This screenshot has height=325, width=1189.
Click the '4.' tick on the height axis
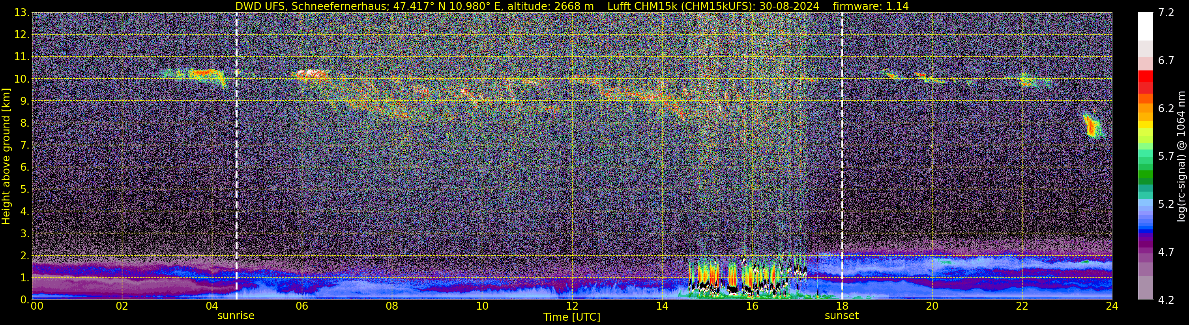click(x=24, y=212)
